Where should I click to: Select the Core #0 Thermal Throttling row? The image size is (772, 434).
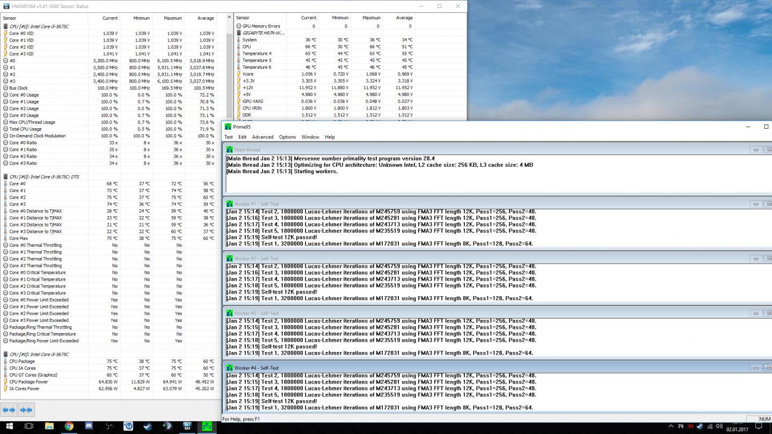[x=109, y=245]
